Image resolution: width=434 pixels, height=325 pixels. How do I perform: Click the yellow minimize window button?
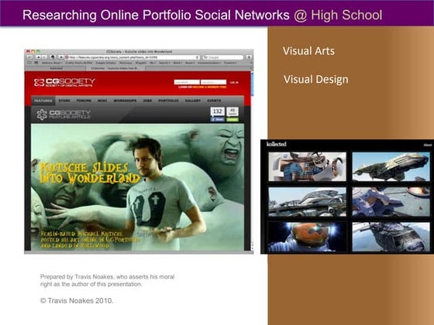[x=33, y=51]
